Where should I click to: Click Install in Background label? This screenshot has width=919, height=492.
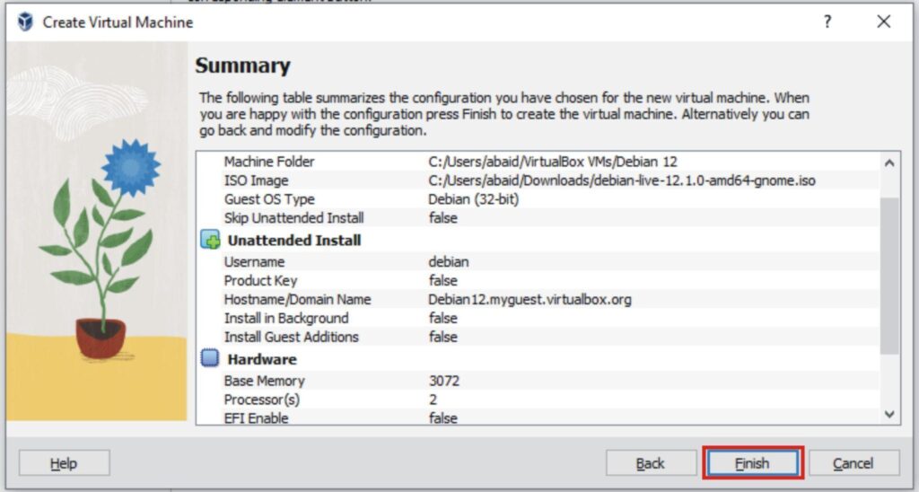coord(286,318)
